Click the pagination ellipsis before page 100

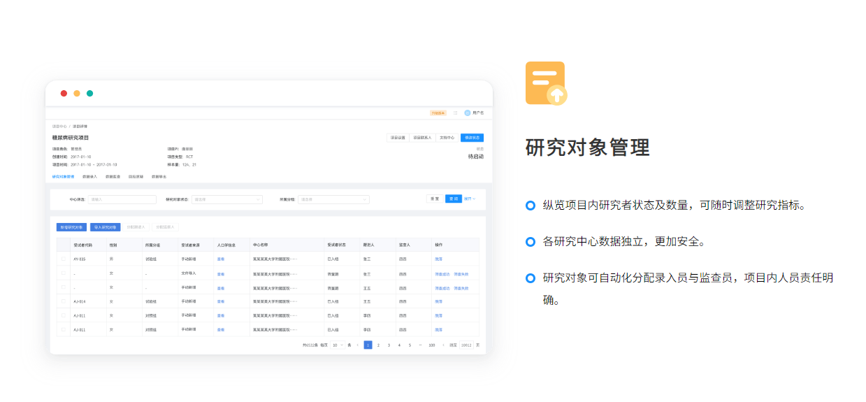420,345
